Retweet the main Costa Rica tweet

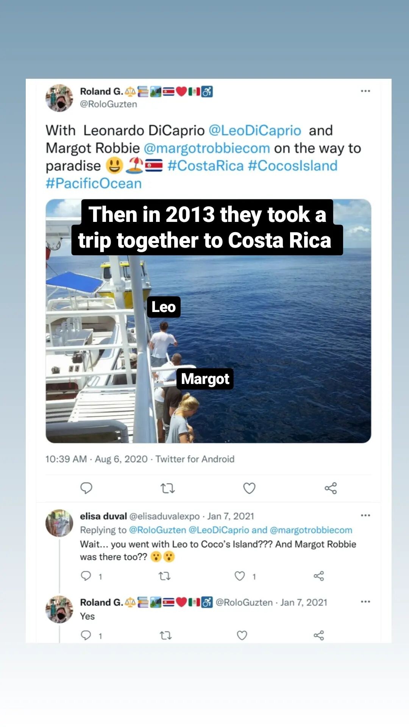pos(167,488)
